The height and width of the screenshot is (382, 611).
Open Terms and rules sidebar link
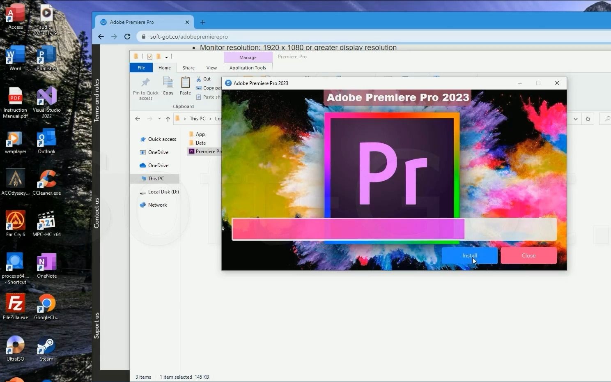(x=96, y=101)
